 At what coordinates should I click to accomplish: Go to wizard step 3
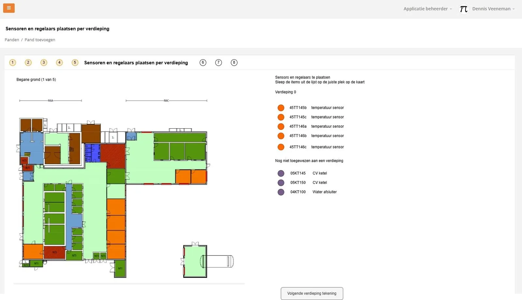click(44, 62)
